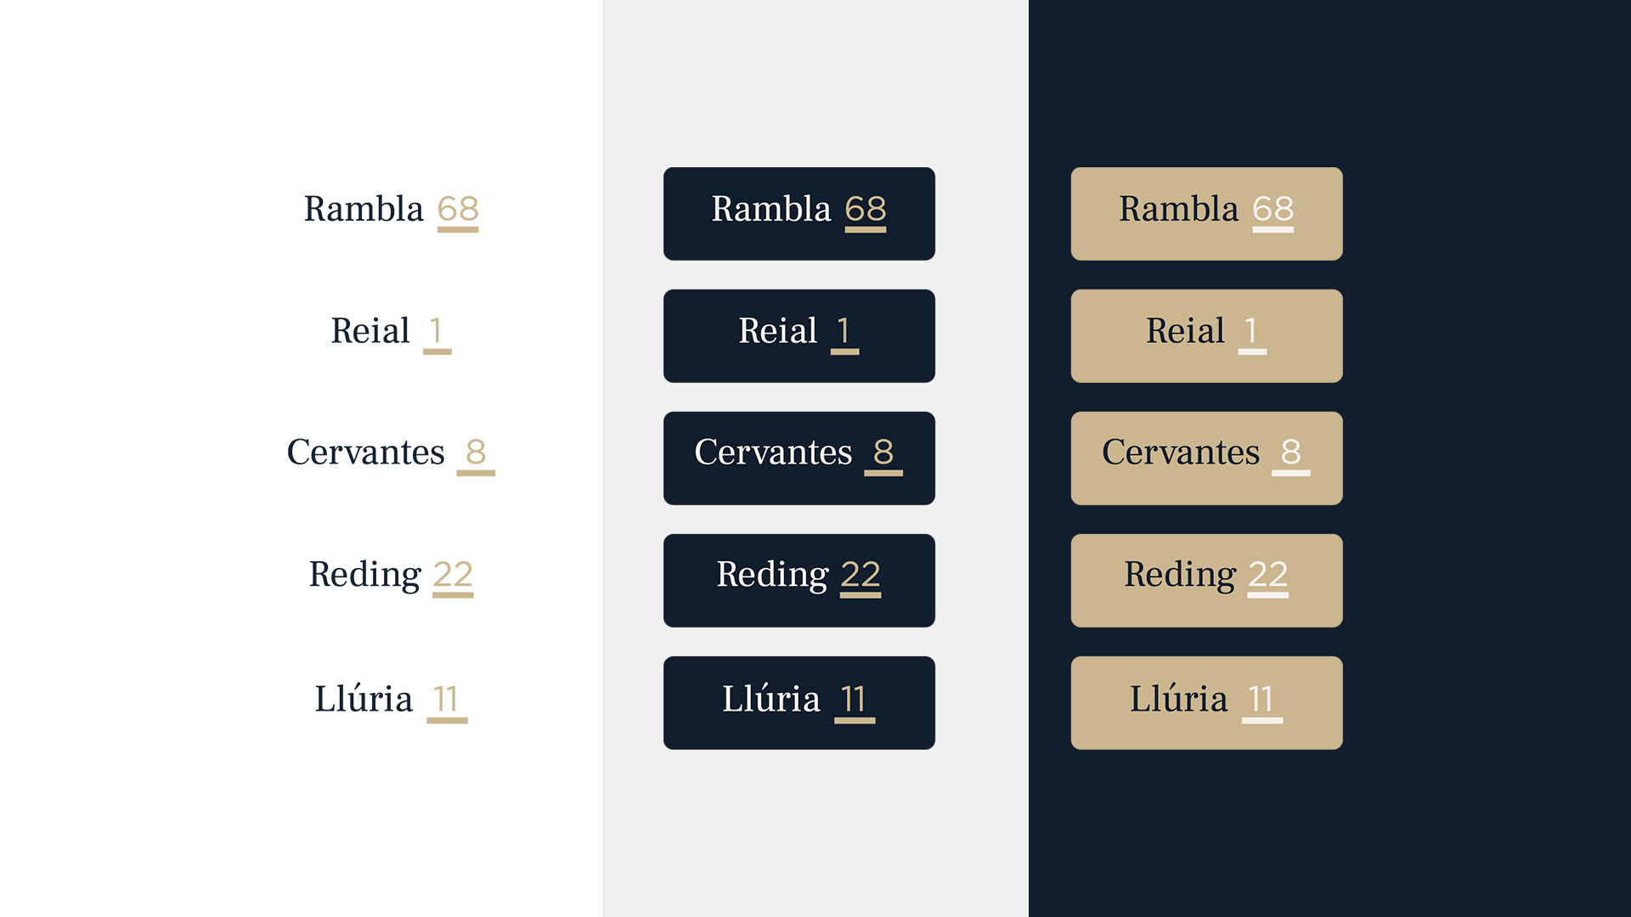Screen dimensions: 1631x917
Task: Click underlined number 11 on the gold Llúria button
Action: coord(1261,700)
